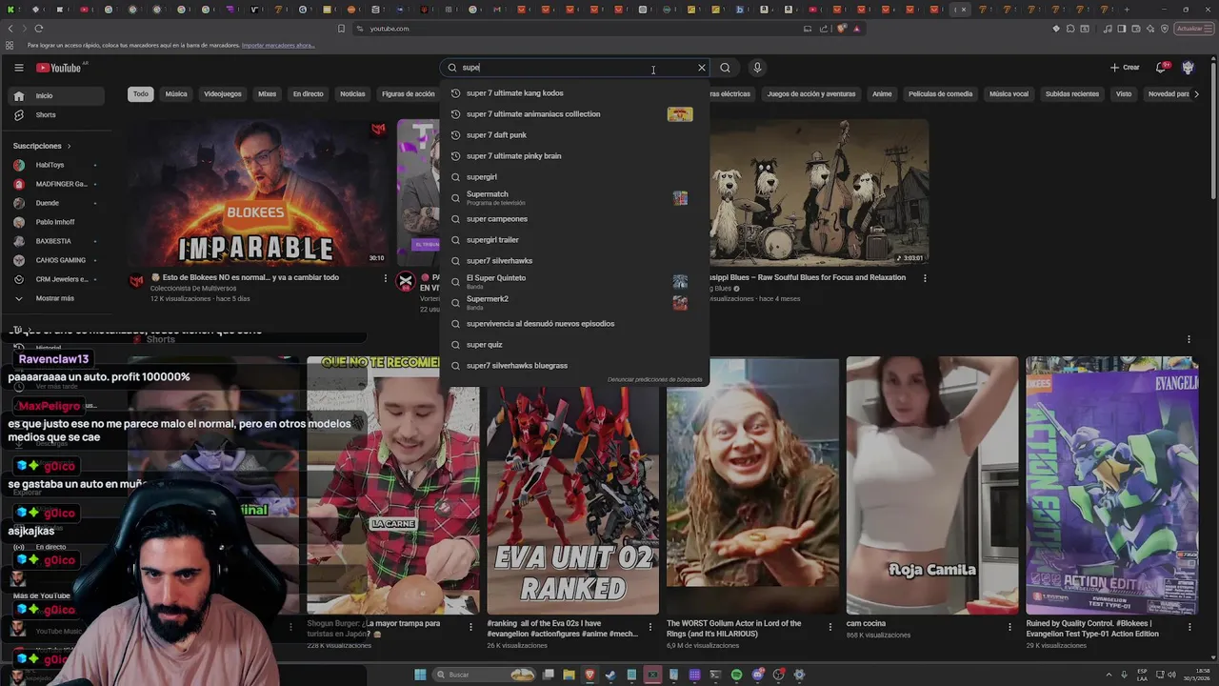Open options for the Gollum actor short
1219x686 pixels.
click(830, 627)
